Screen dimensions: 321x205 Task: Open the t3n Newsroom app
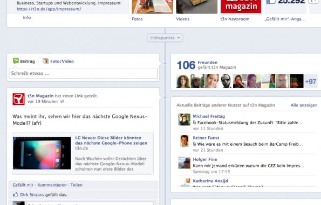tap(235, 19)
